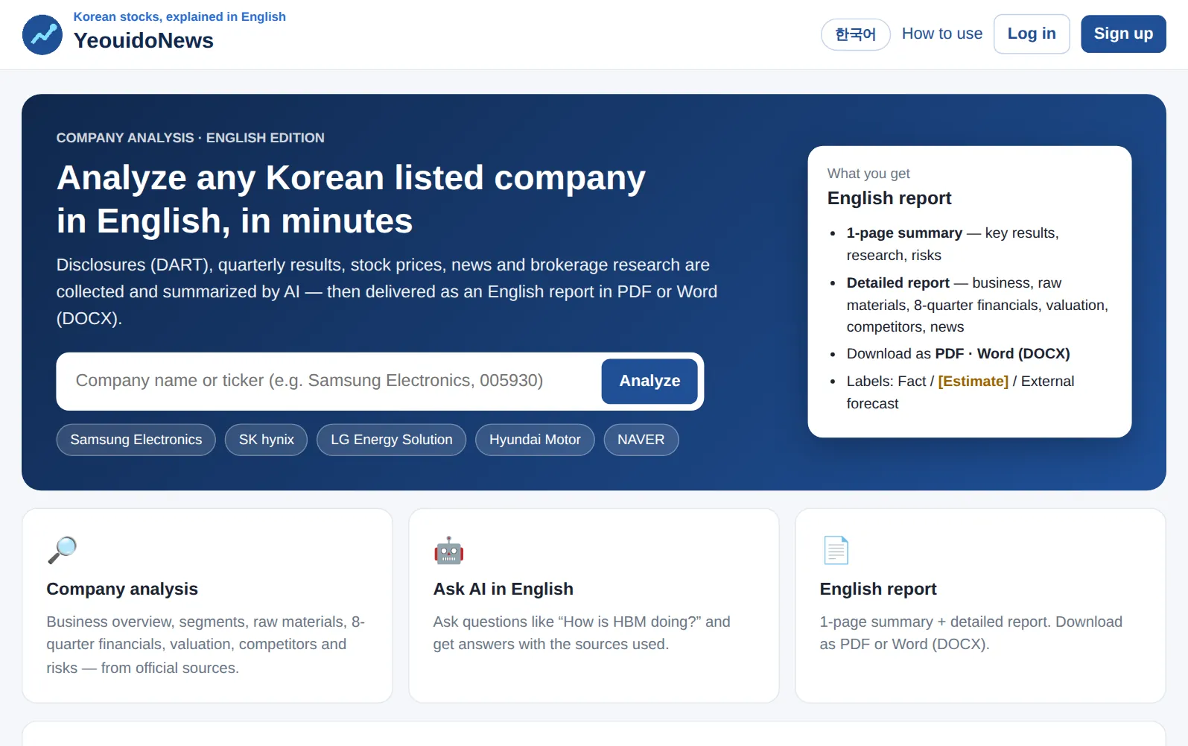The width and height of the screenshot is (1188, 746).
Task: Pick the Hyundai Motor chip
Action: click(535, 440)
